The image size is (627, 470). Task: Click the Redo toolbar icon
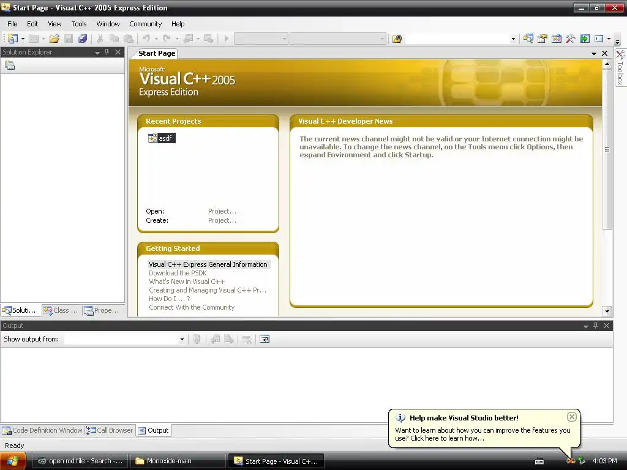[x=167, y=39]
